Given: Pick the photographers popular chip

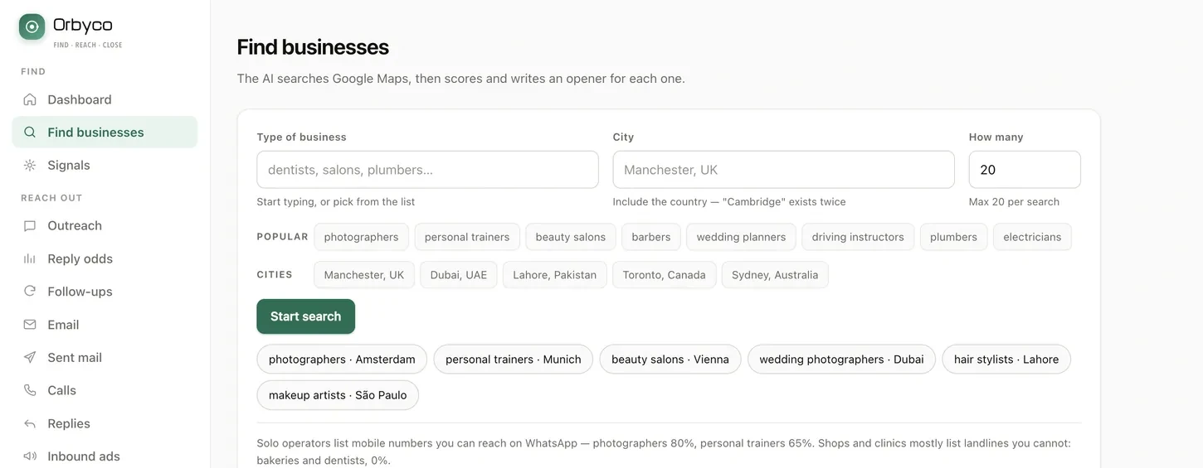Looking at the screenshot, I should [x=361, y=237].
